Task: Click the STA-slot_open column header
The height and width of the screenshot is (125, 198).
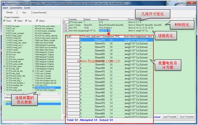Action: (87, 36)
